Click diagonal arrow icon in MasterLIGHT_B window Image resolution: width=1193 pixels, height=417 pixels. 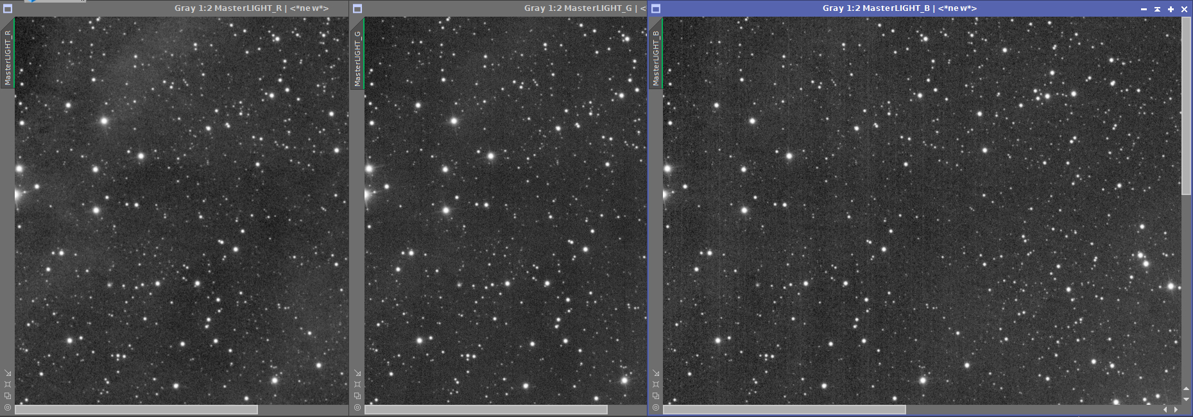(656, 373)
